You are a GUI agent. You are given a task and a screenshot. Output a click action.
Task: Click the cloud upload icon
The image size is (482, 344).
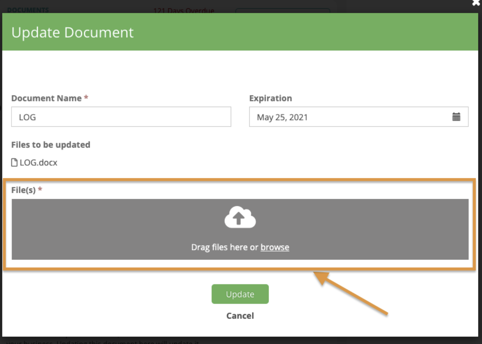(x=240, y=217)
